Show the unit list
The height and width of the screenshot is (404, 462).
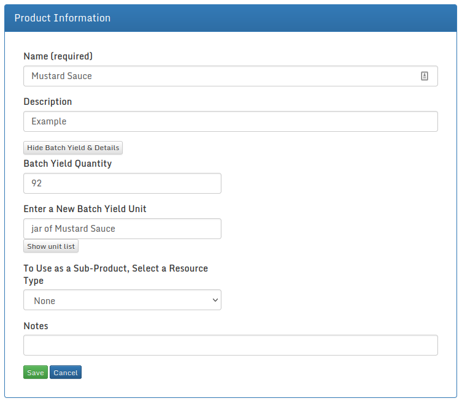point(51,246)
